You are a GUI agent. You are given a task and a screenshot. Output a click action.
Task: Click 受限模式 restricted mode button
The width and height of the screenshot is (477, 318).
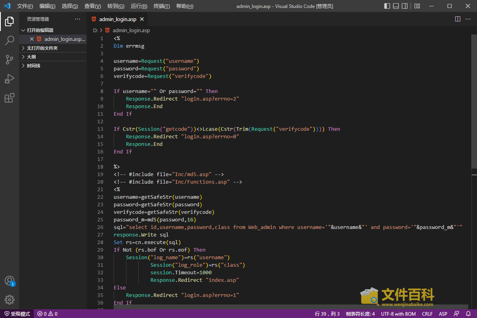point(17,314)
